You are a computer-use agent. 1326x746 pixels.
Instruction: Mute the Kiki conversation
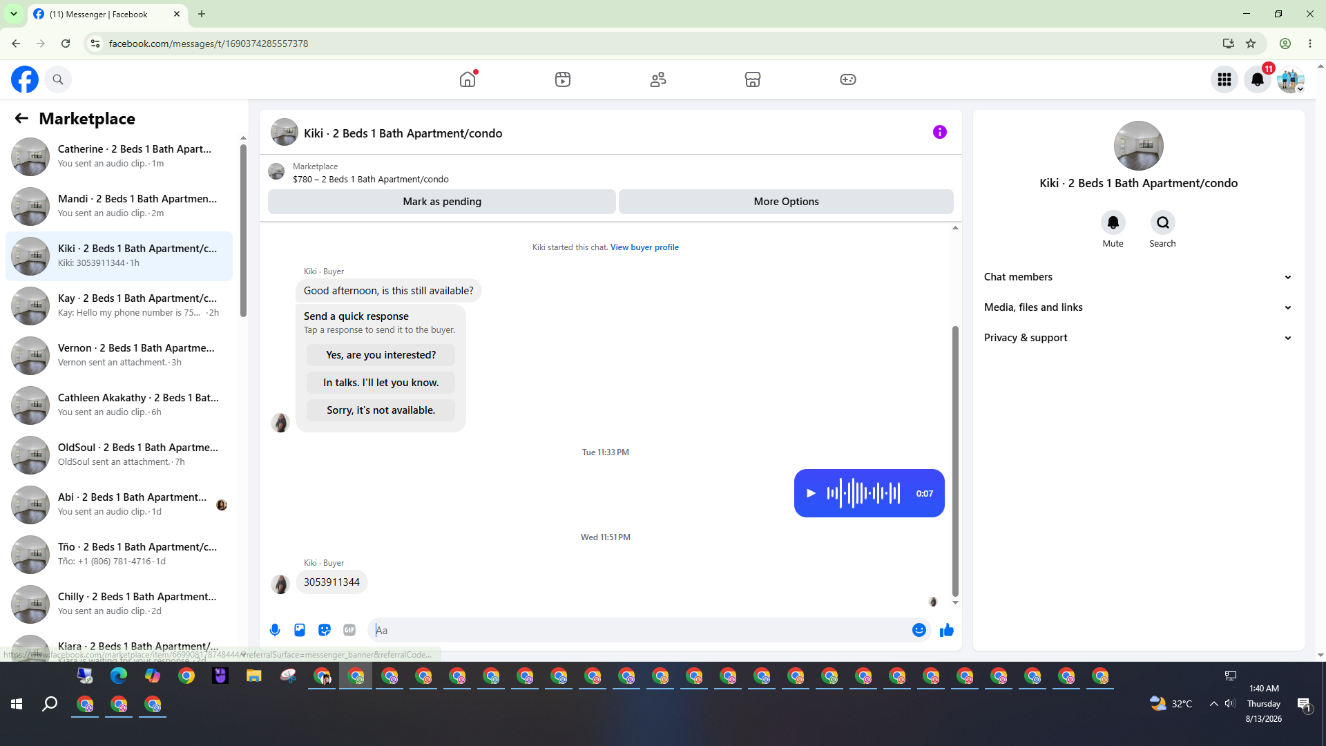click(1113, 222)
